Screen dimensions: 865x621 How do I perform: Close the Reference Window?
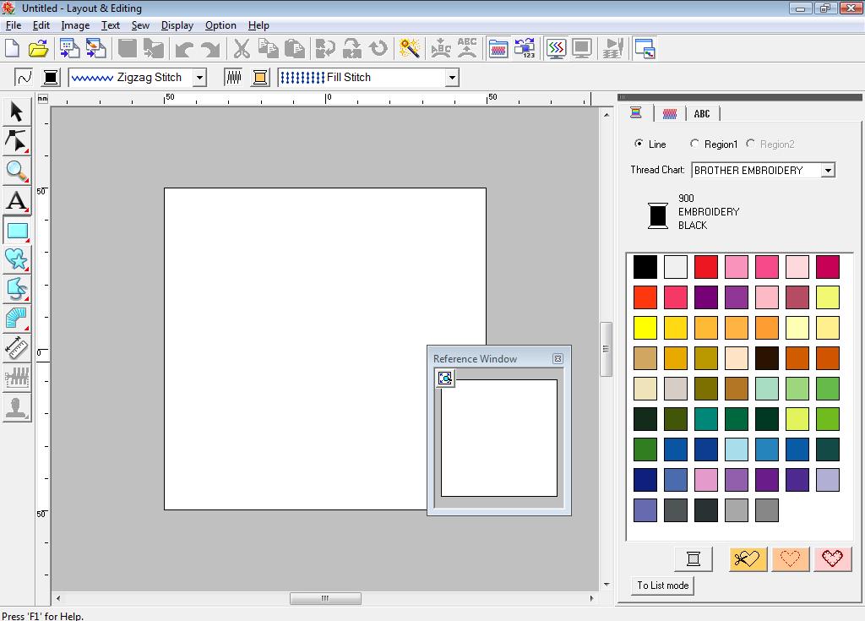(558, 359)
